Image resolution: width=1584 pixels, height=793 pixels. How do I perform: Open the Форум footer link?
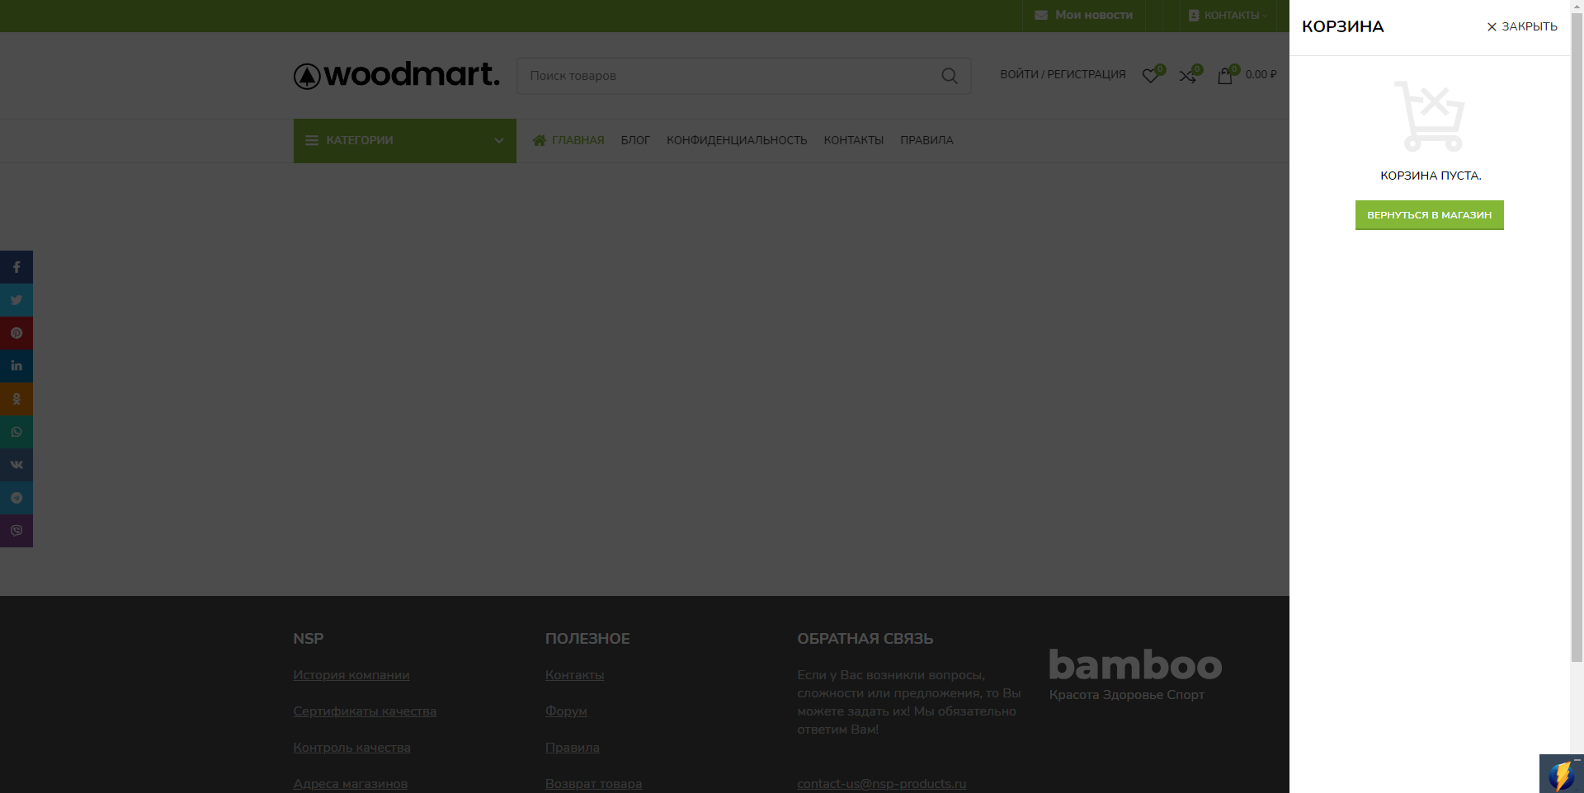[567, 711]
